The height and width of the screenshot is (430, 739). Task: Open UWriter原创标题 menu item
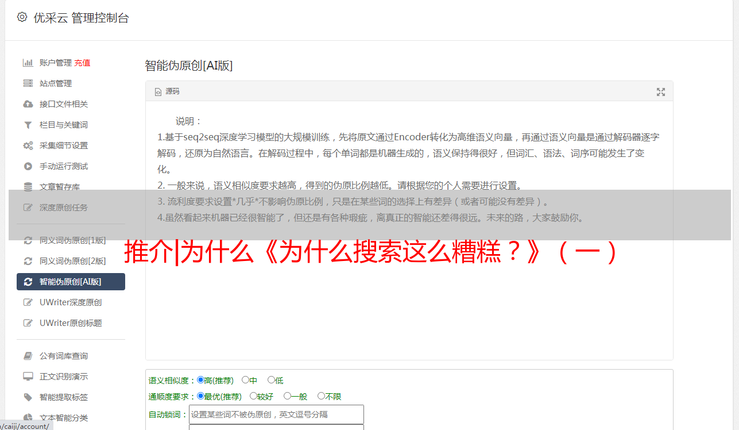coord(71,323)
